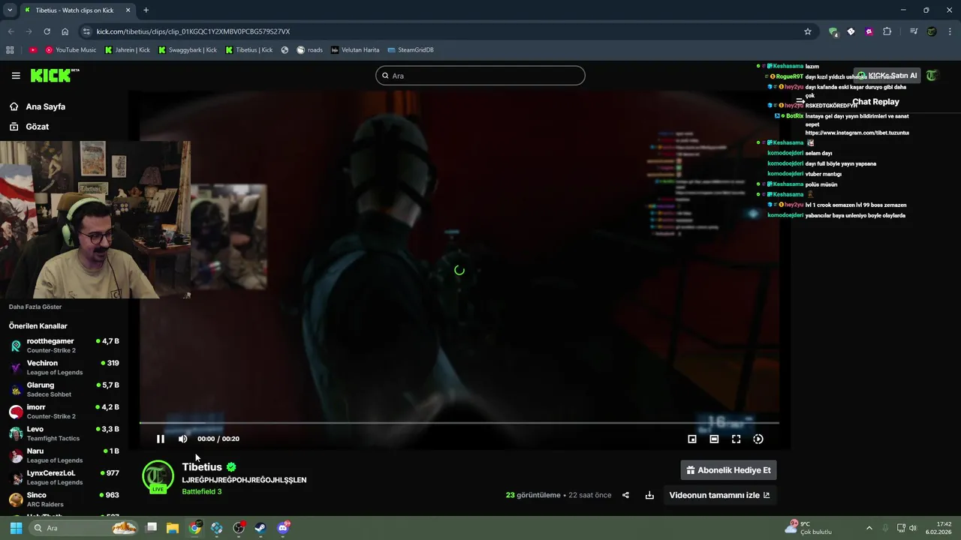Image resolution: width=961 pixels, height=540 pixels.
Task: Download the clip
Action: [649, 495]
